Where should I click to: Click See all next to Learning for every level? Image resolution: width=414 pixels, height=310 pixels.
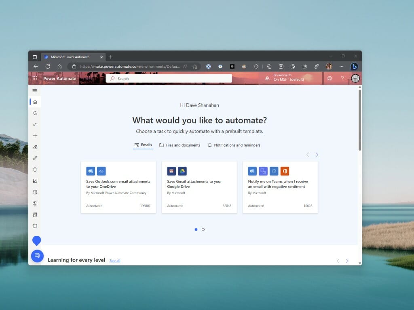(115, 261)
